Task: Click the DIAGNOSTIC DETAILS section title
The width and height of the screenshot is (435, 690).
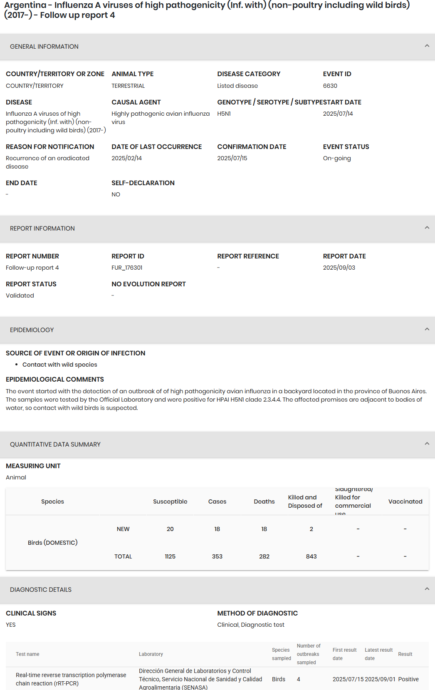Action: 41,590
